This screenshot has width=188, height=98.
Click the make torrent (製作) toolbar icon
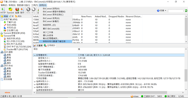22,11
